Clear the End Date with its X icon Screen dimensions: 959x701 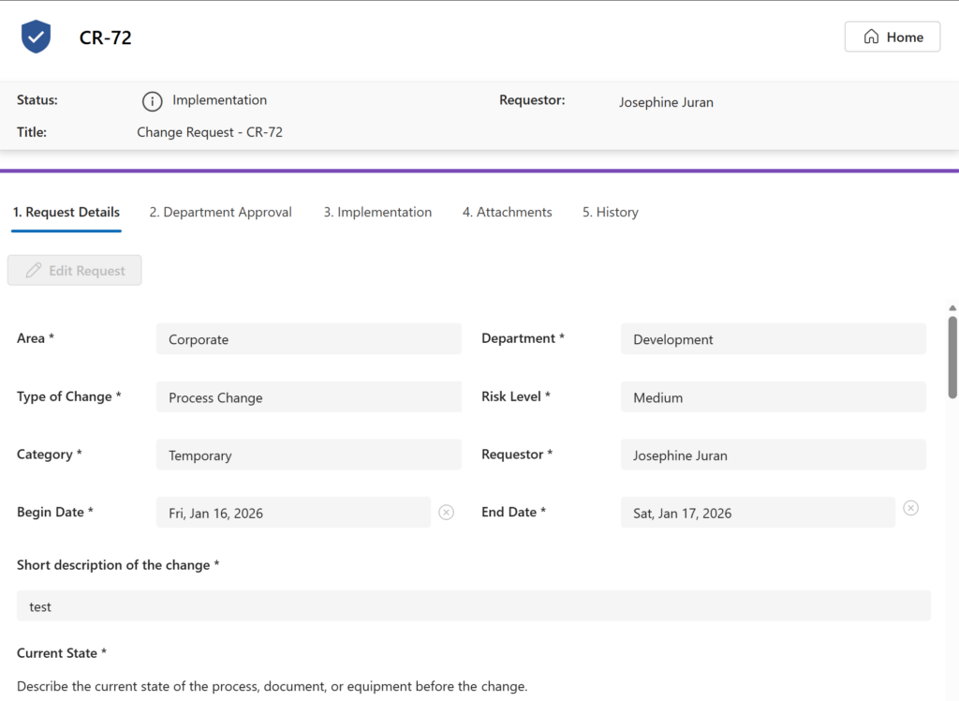(x=910, y=508)
